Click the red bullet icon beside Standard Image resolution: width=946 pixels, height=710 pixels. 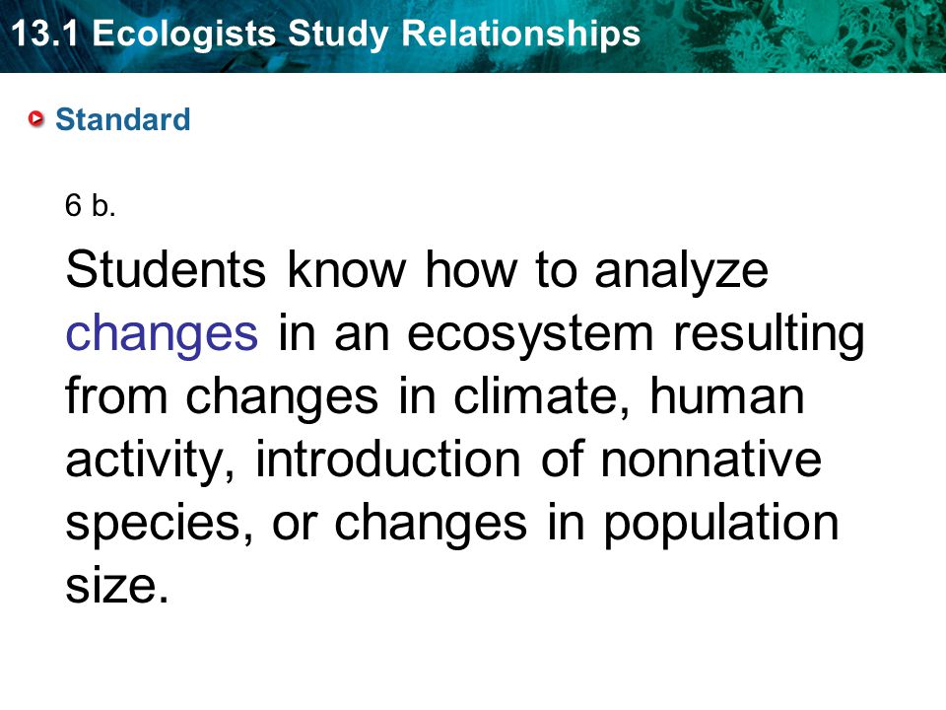click(36, 119)
